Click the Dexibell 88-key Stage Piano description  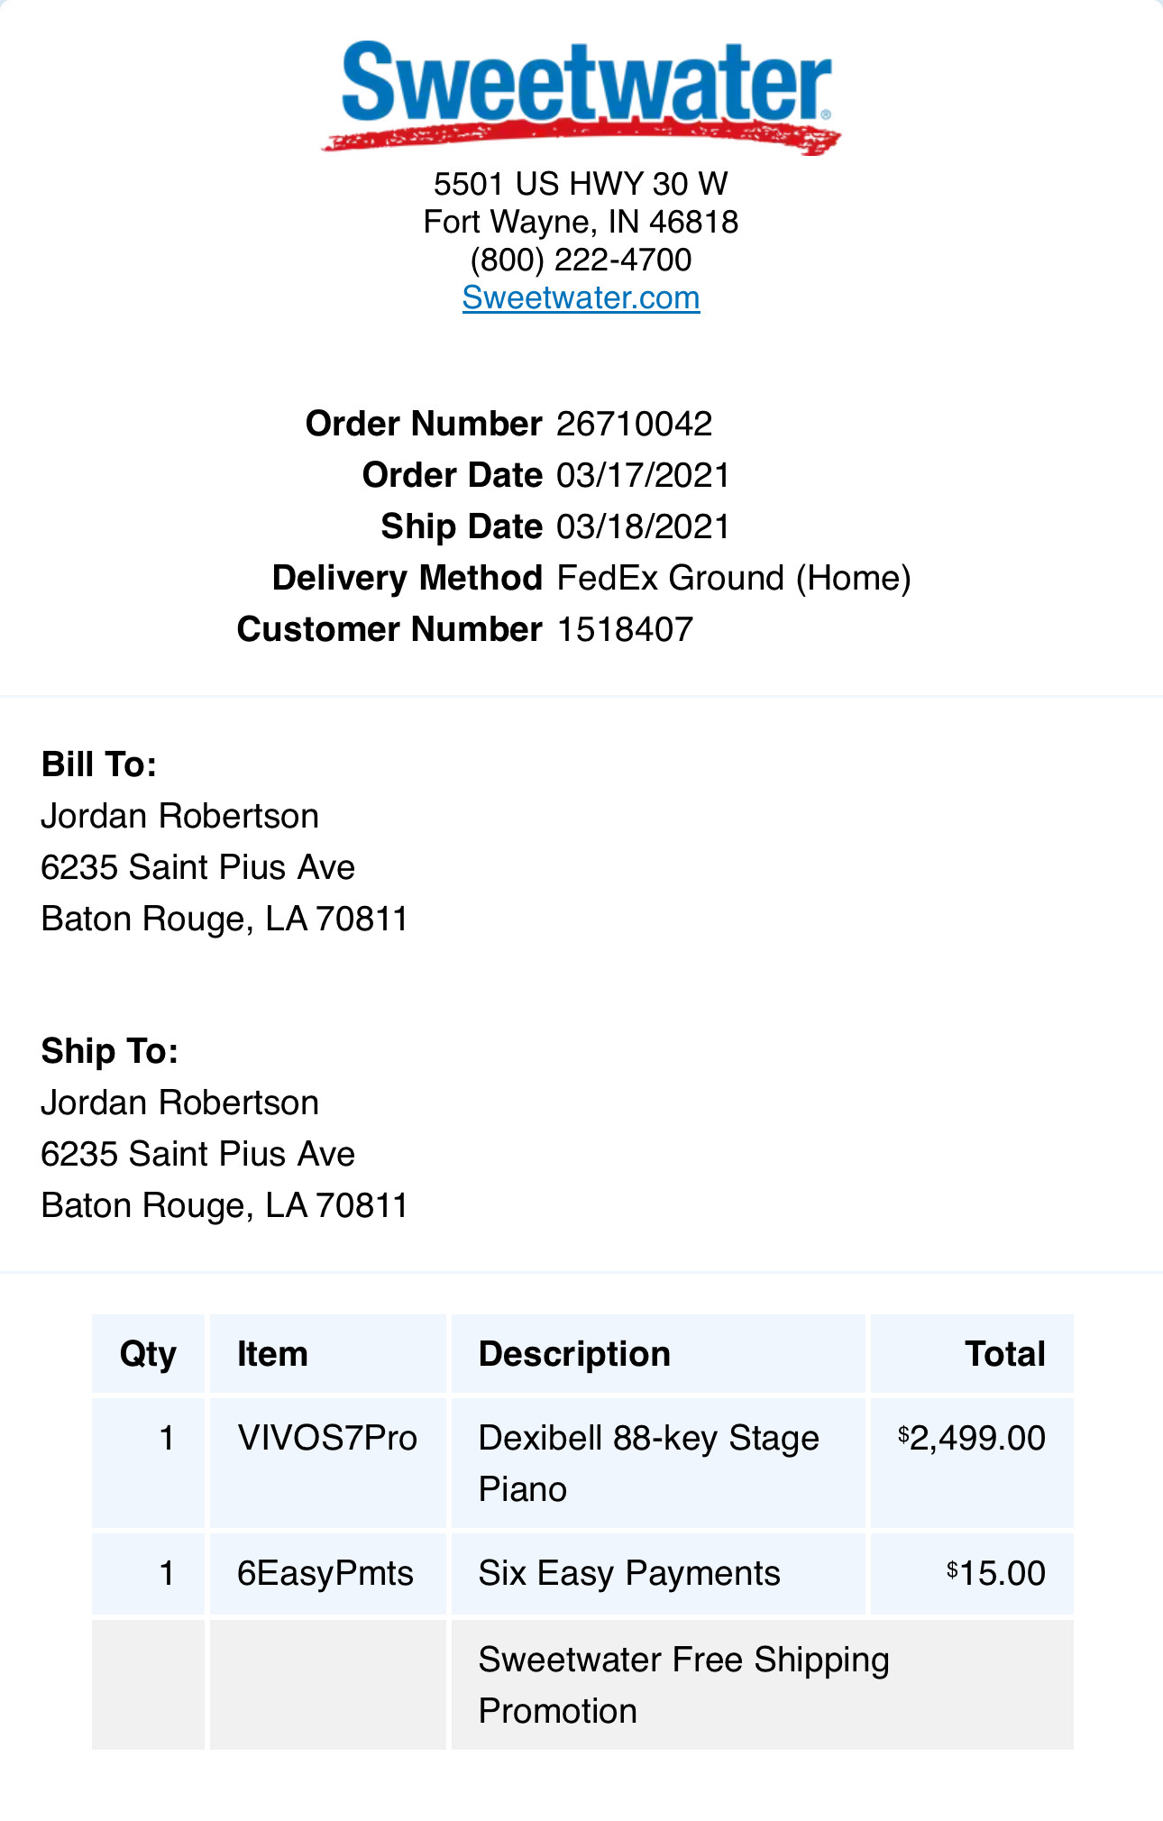click(648, 1463)
